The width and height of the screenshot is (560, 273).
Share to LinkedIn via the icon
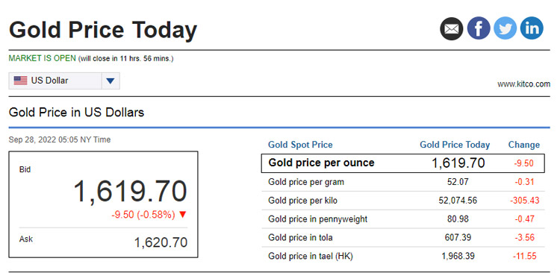coord(532,28)
